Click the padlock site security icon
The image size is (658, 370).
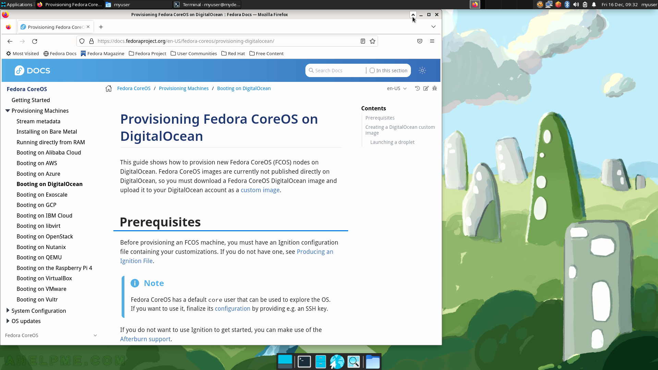[x=92, y=41]
